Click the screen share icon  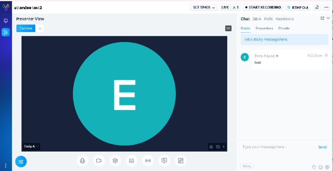131,161
